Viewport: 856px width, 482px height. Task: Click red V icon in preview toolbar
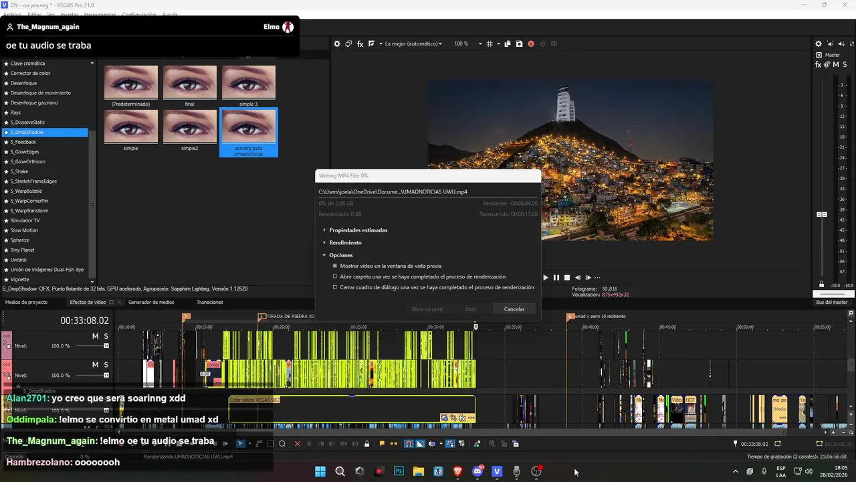click(531, 44)
